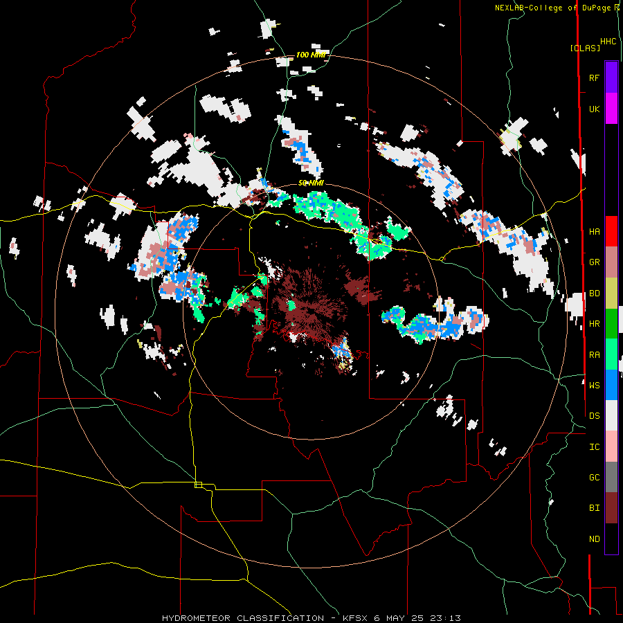Screen dimensions: 623x623
Task: Click the 50 NMI range ring label
Action: tap(311, 183)
